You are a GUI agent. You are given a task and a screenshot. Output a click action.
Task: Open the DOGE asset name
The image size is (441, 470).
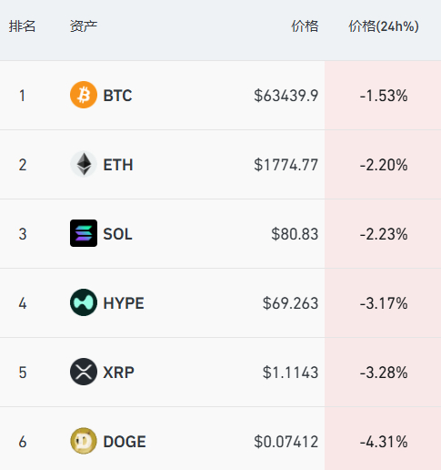tap(125, 442)
